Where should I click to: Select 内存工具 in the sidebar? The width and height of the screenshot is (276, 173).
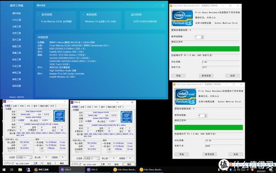(x=17, y=33)
